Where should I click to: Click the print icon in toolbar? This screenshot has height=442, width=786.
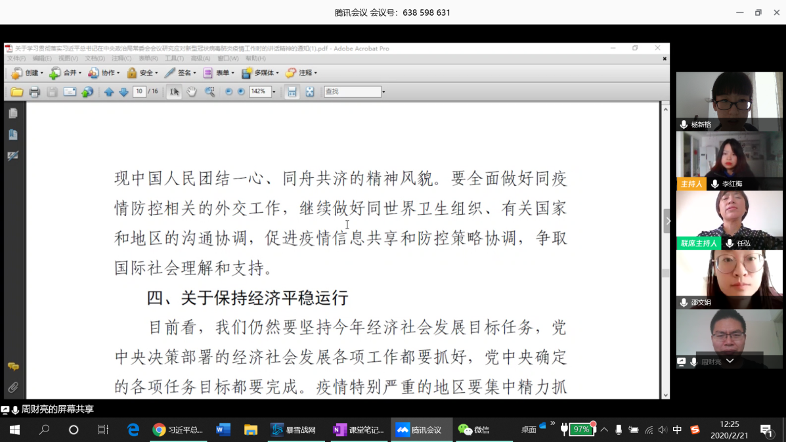pyautogui.click(x=35, y=92)
